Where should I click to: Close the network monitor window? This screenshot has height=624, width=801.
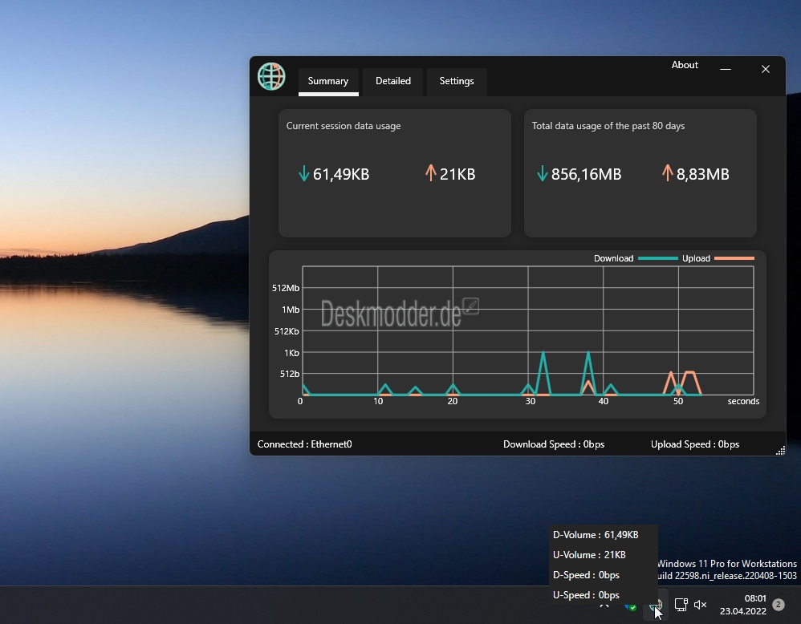(765, 69)
